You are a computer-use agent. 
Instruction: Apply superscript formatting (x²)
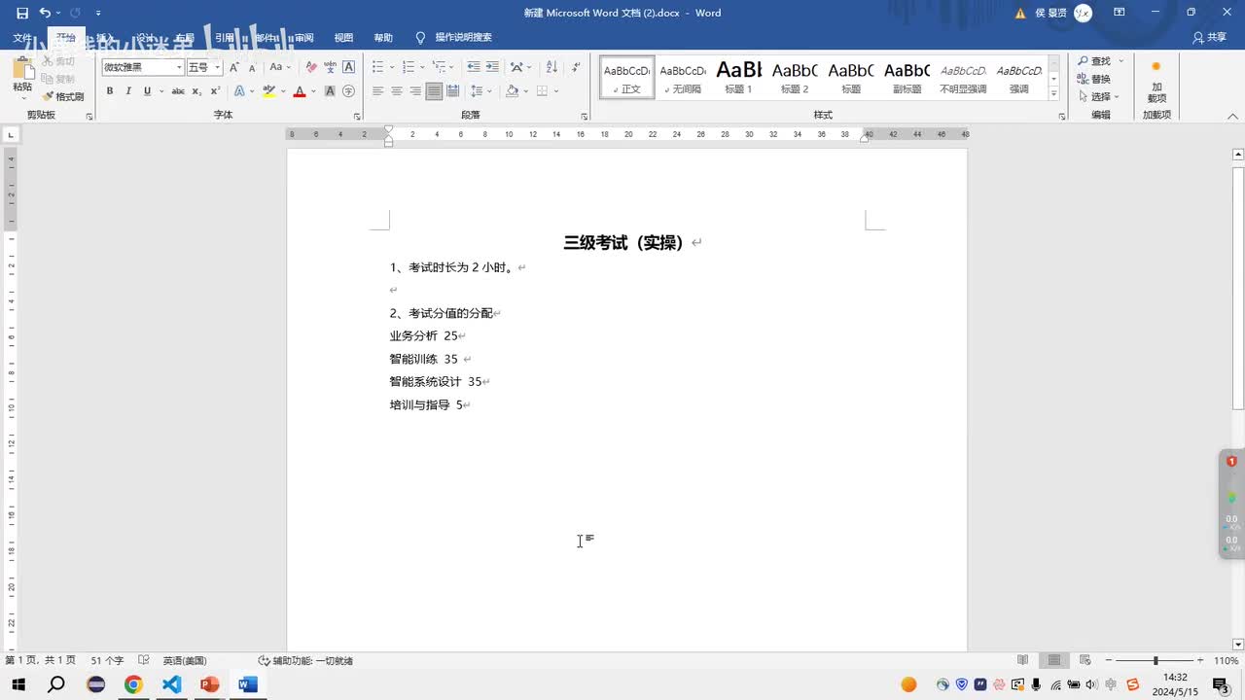click(214, 91)
